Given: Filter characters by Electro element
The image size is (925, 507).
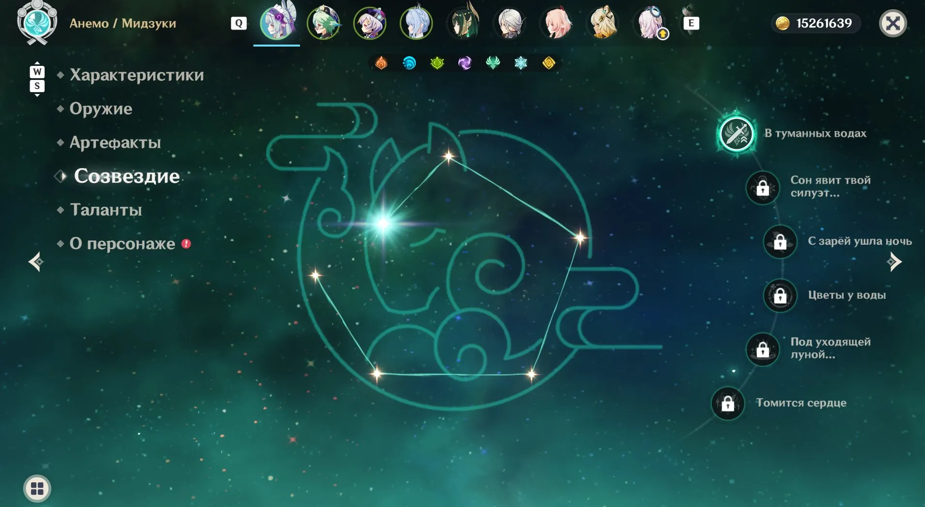Looking at the screenshot, I should pyautogui.click(x=465, y=63).
